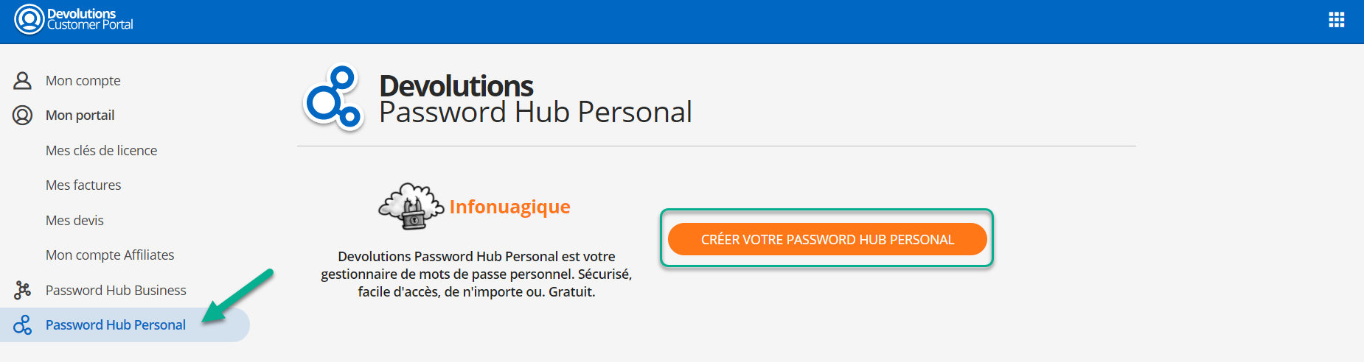Click the orange Infonuagique heading

(x=509, y=207)
